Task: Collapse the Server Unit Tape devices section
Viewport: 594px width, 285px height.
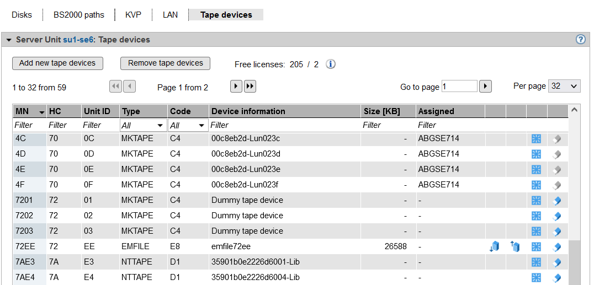Action: [x=9, y=40]
